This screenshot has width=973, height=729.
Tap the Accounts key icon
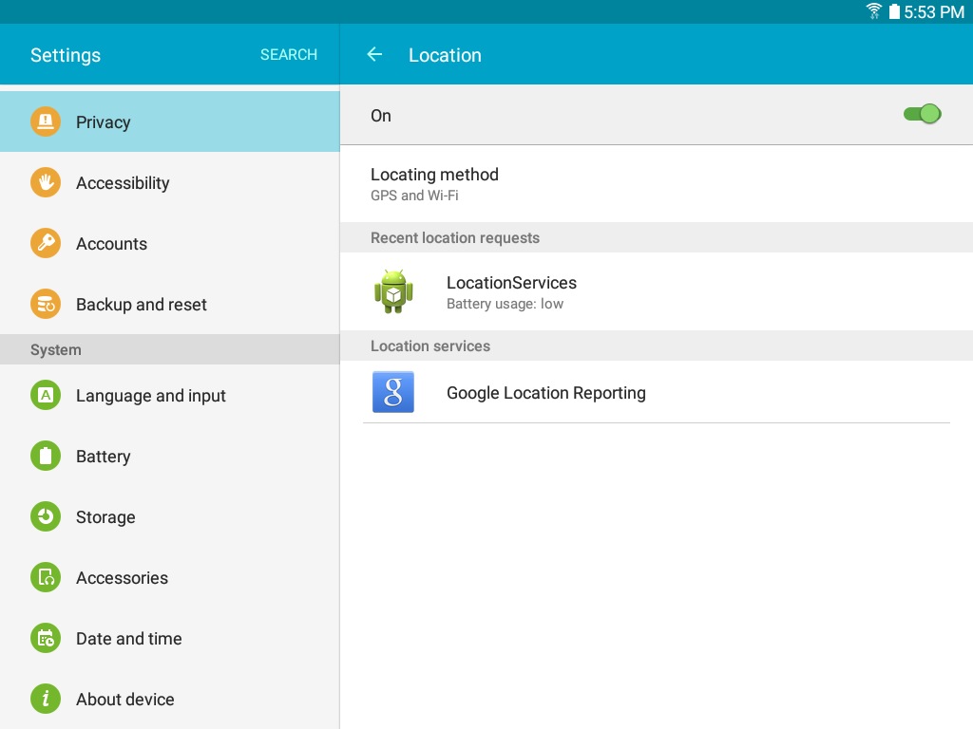click(x=46, y=243)
